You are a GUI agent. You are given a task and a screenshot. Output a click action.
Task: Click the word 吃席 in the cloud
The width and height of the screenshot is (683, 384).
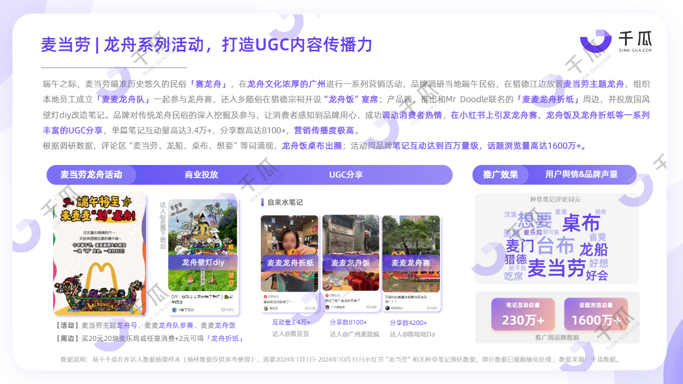point(514,277)
